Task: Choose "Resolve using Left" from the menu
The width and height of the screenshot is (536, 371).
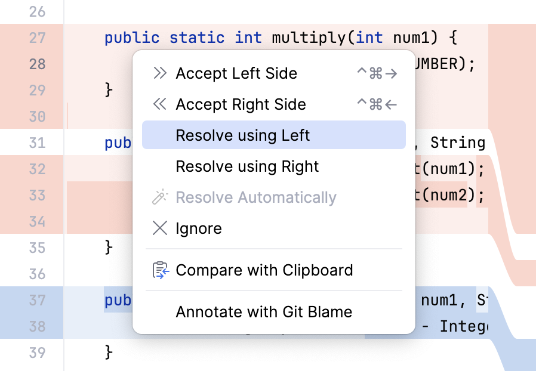Action: (242, 135)
